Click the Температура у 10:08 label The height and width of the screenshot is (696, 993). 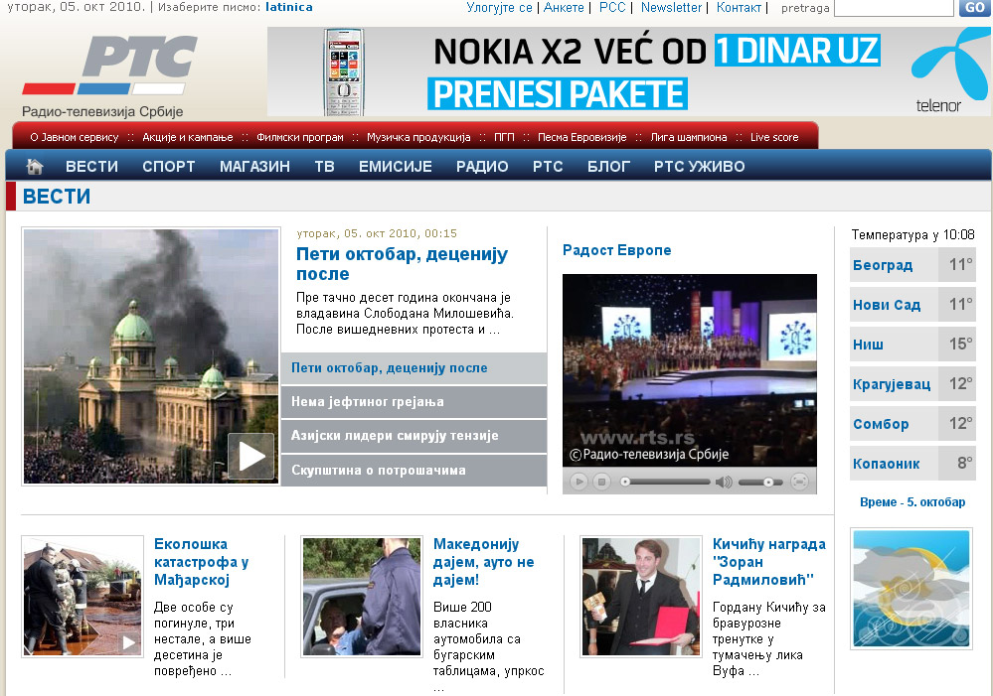point(912,234)
